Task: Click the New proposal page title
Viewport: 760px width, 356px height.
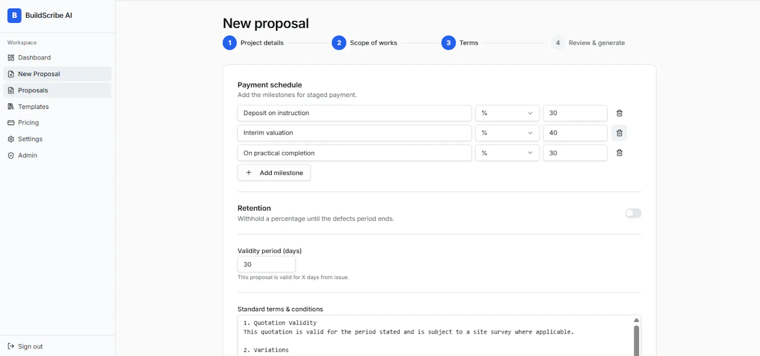Action: [x=266, y=23]
